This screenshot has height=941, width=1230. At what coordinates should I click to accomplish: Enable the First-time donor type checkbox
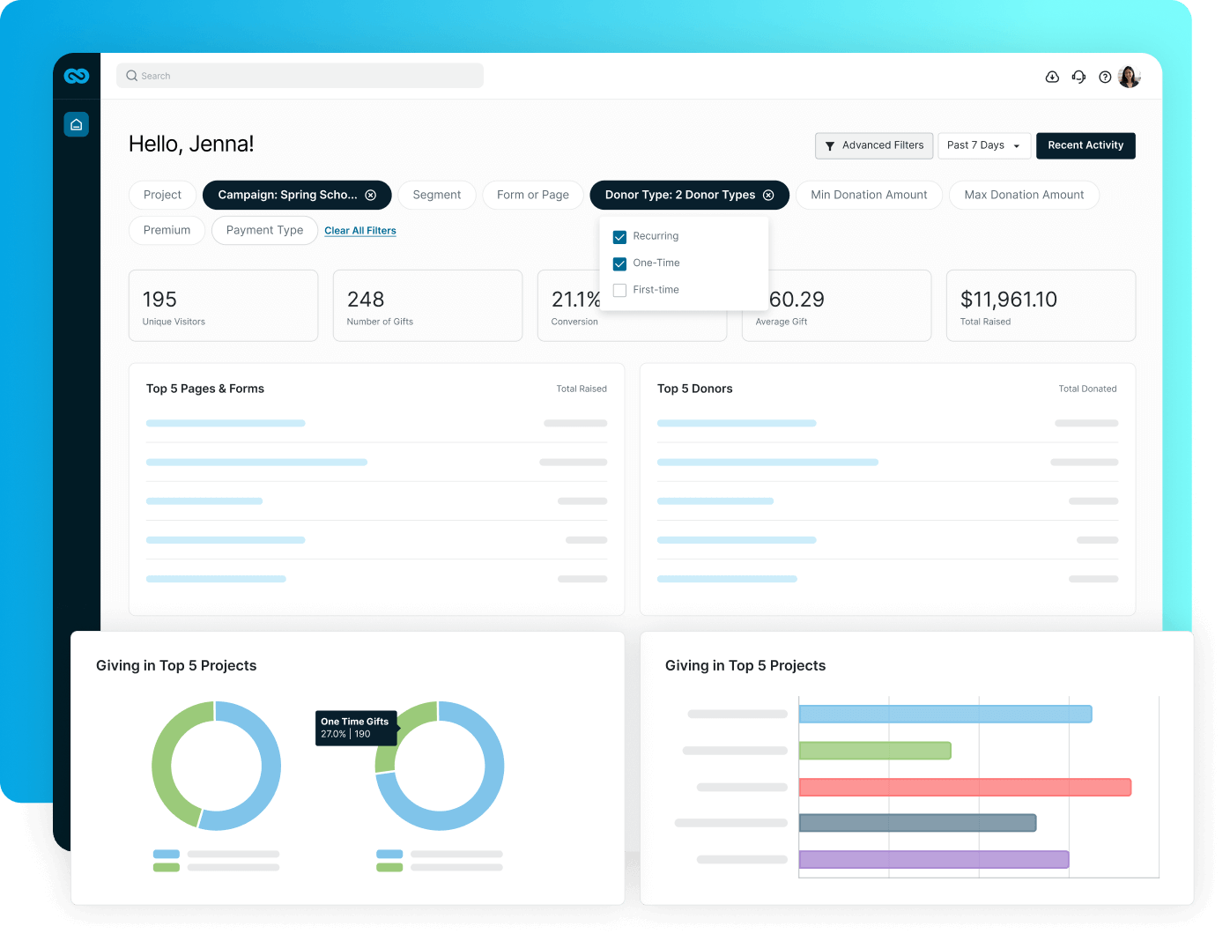[x=620, y=290]
